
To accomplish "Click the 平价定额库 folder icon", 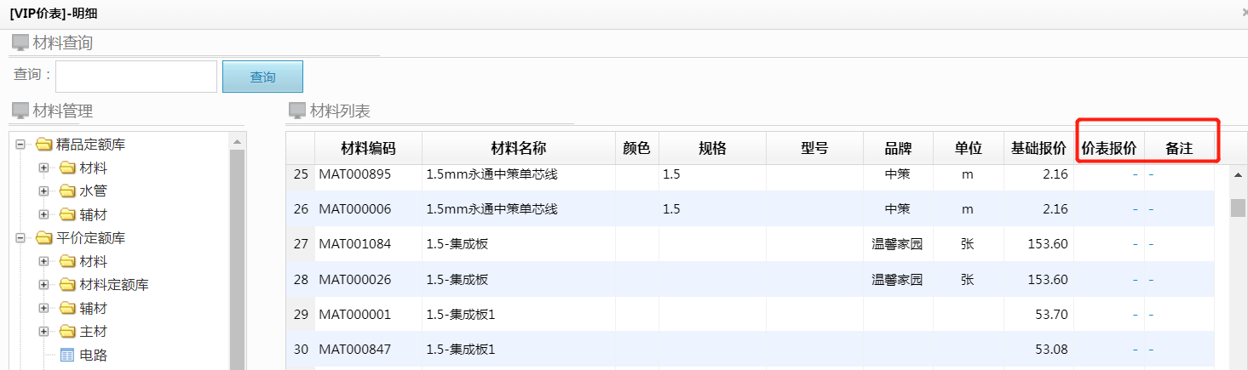I will click(x=43, y=238).
